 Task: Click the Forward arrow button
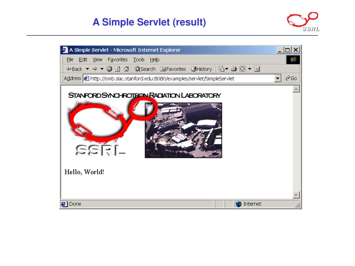click(x=95, y=69)
